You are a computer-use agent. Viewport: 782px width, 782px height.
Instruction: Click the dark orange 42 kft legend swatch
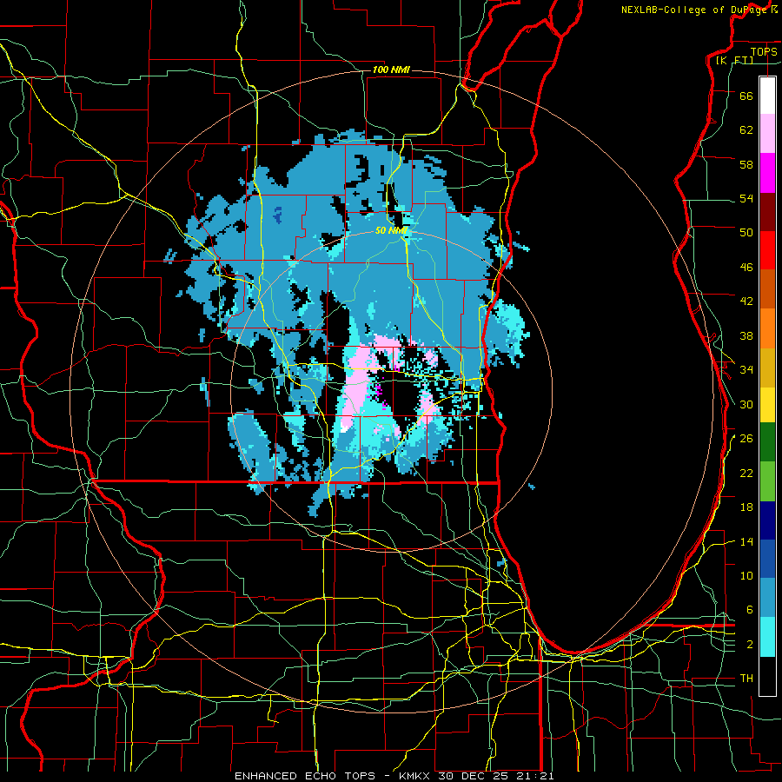(767, 288)
